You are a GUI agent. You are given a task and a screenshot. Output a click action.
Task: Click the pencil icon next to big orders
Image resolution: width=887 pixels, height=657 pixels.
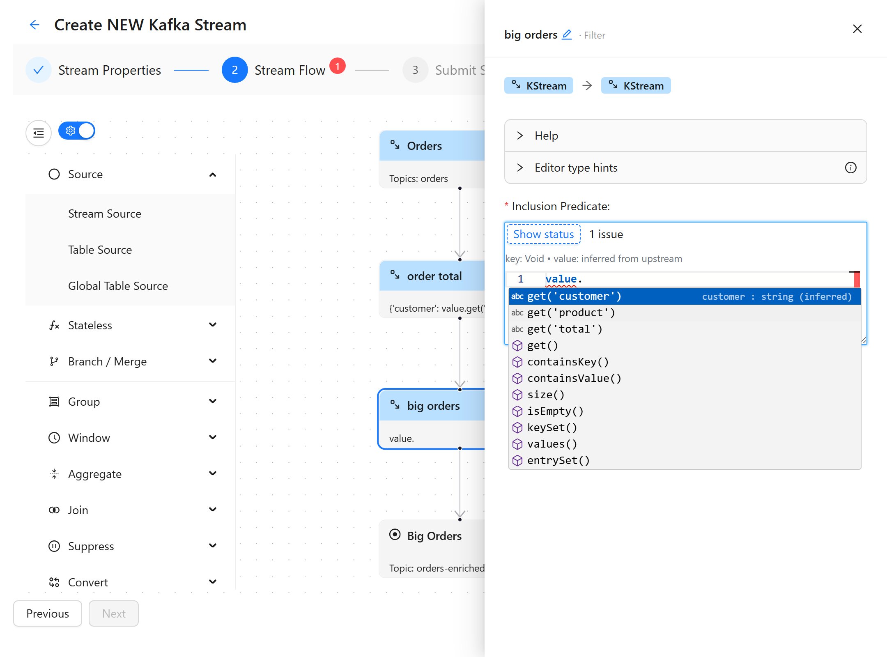point(567,34)
